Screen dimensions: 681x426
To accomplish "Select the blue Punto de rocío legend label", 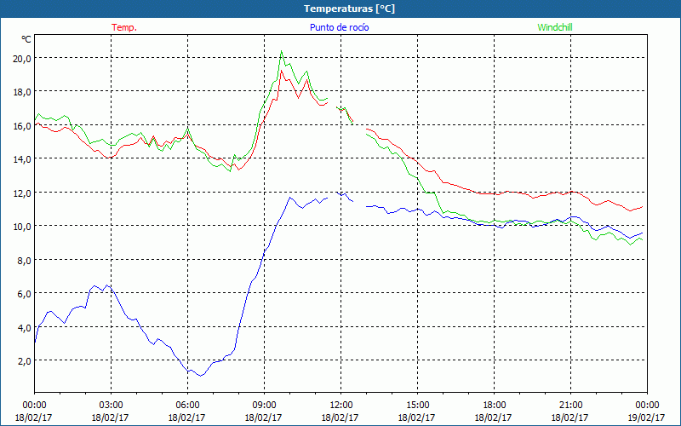I will (x=339, y=27).
